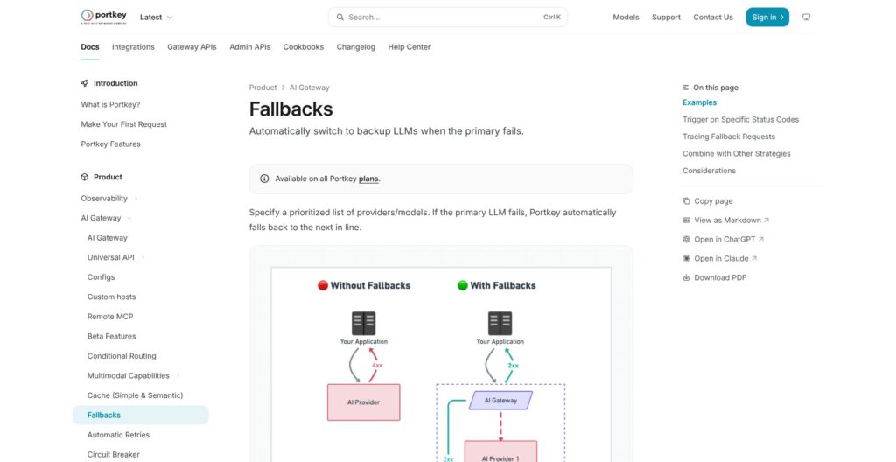Open the Automatic Retries page
This screenshot has height=462, width=896.
[x=118, y=435]
